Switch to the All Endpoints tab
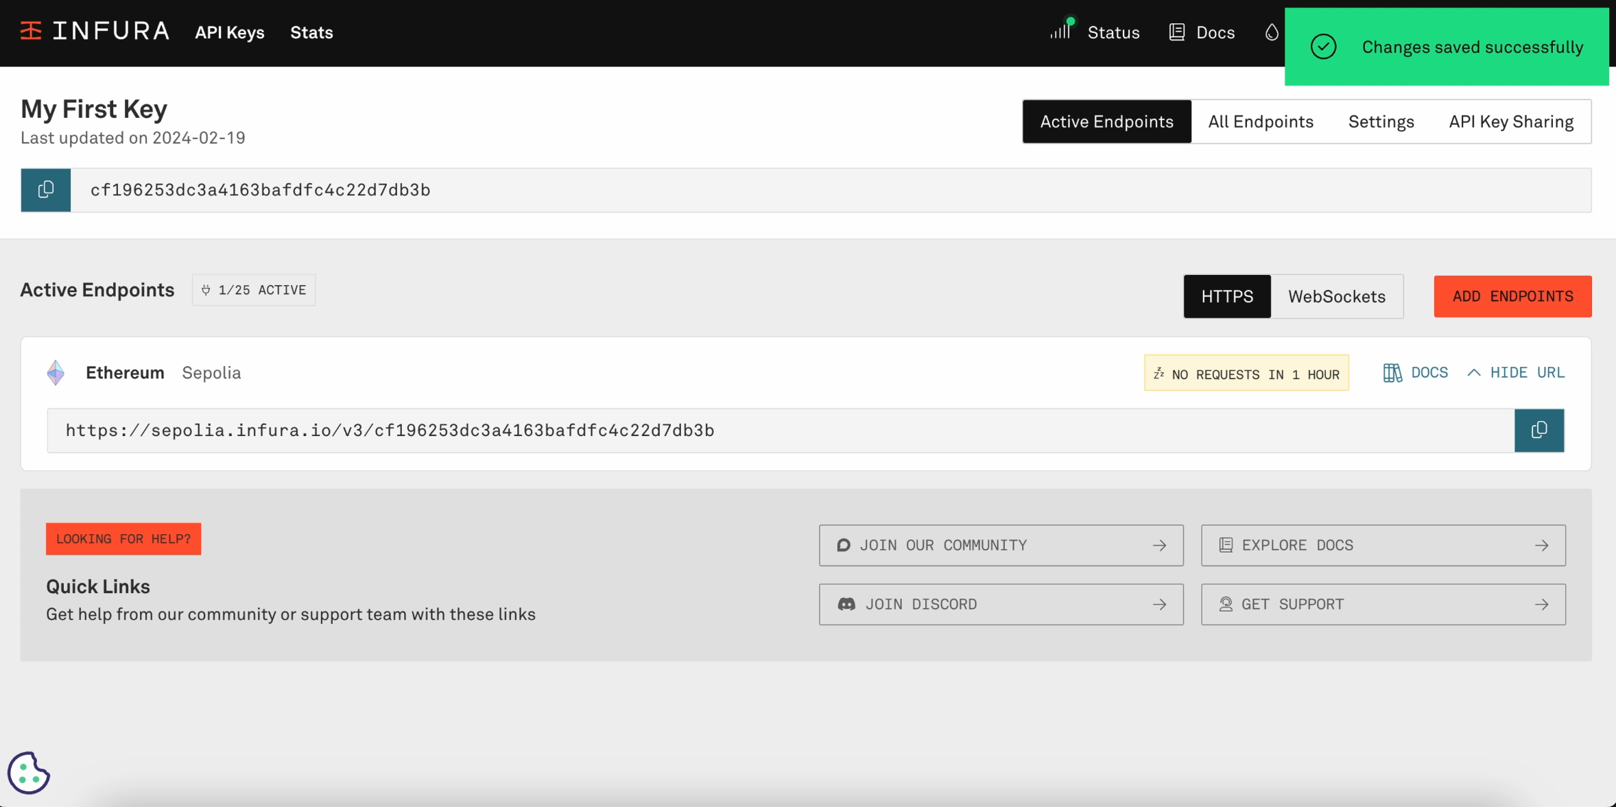The width and height of the screenshot is (1616, 807). coord(1260,121)
